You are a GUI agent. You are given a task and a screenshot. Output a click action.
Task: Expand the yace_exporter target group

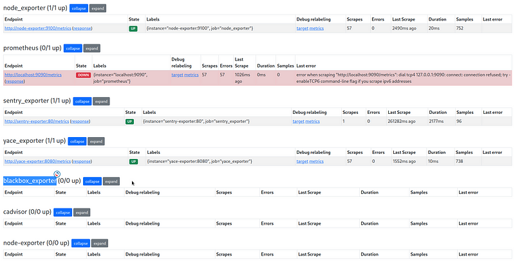(96, 141)
